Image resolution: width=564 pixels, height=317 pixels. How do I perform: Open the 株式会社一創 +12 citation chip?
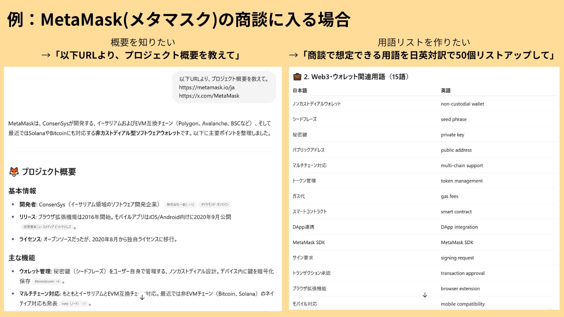pos(180,205)
